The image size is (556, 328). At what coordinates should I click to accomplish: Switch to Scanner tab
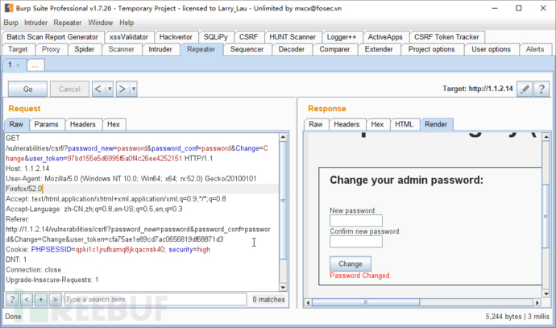[x=121, y=49]
